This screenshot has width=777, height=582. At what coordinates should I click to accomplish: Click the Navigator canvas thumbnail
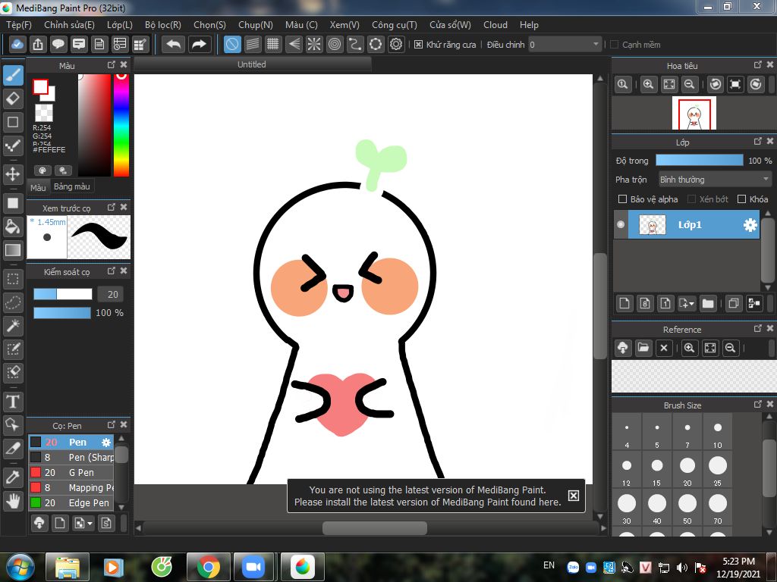(x=694, y=113)
